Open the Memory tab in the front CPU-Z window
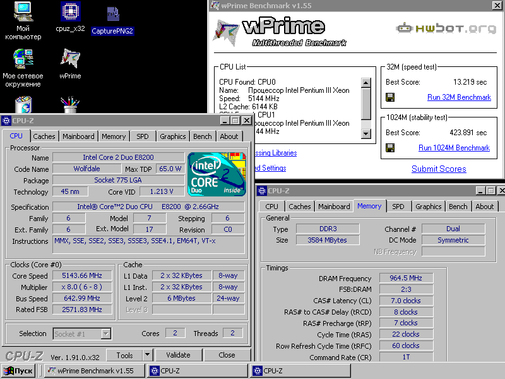Viewport: 505px width, 379px height. pos(114,136)
